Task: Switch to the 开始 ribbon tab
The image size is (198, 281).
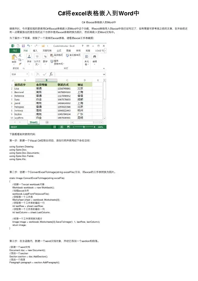Action: (x=26, y=51)
